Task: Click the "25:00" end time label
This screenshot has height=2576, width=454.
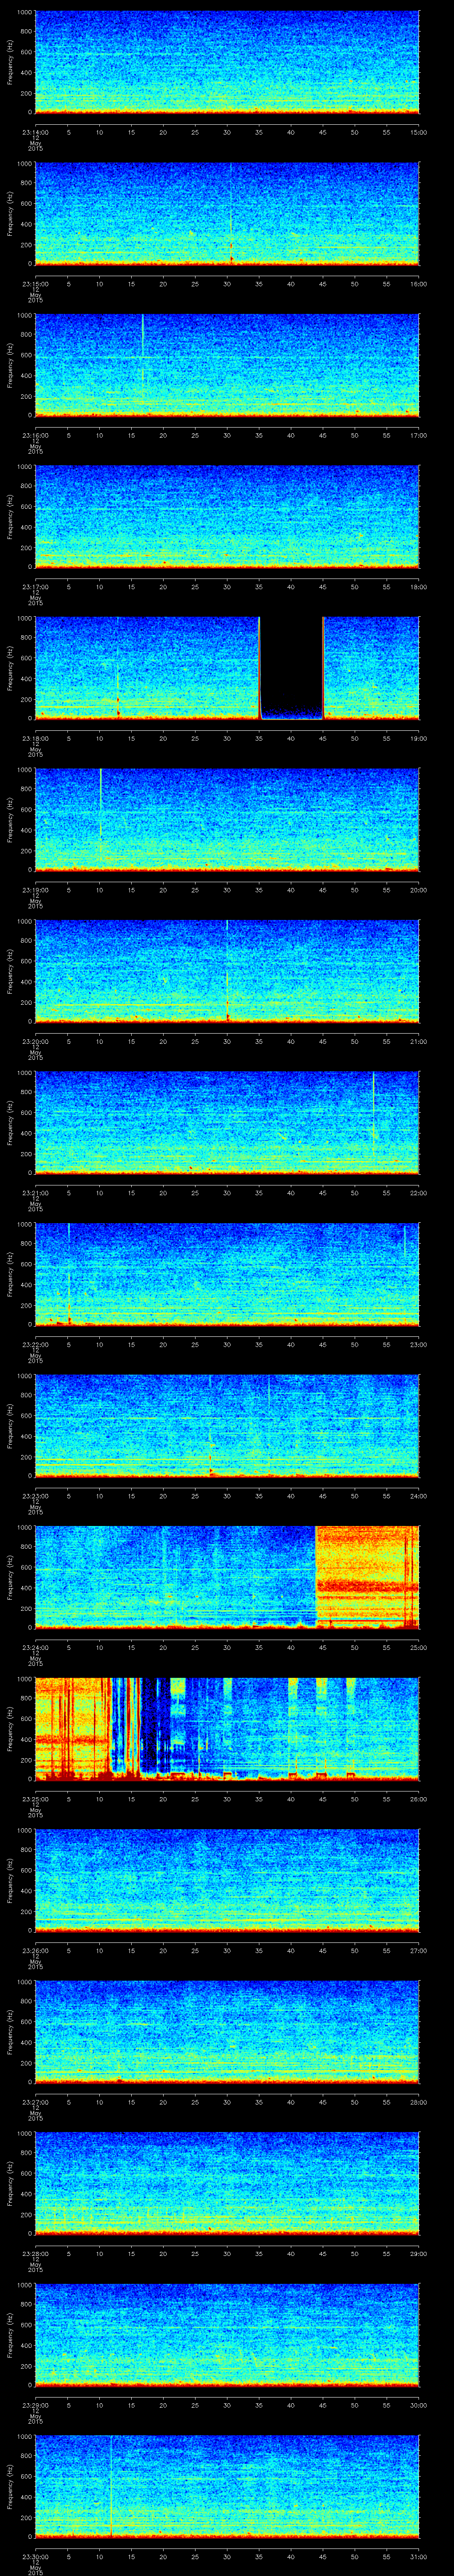Action: pos(418,1647)
